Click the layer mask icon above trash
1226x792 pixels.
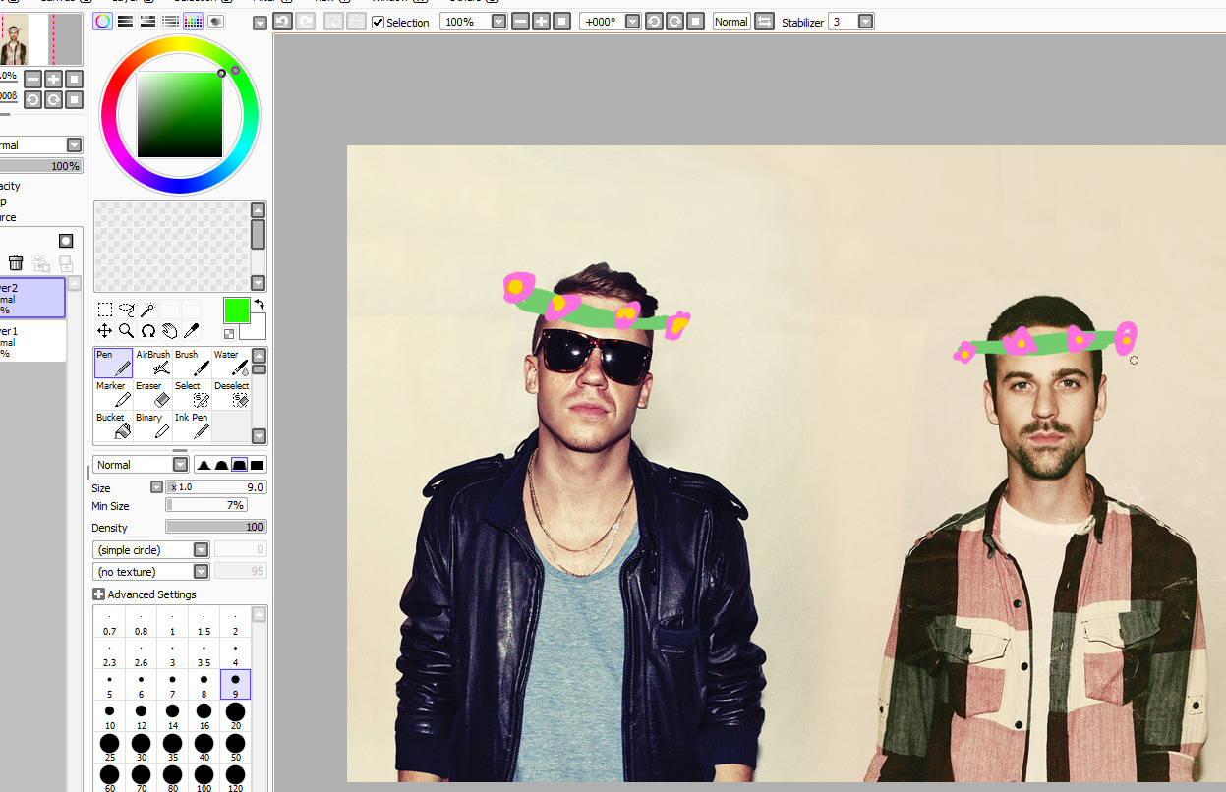(x=66, y=241)
